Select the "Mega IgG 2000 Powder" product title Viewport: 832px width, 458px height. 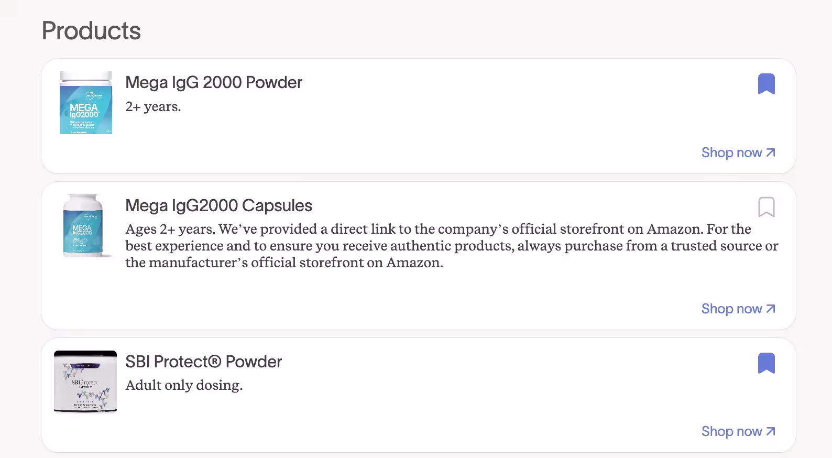pyautogui.click(x=213, y=82)
